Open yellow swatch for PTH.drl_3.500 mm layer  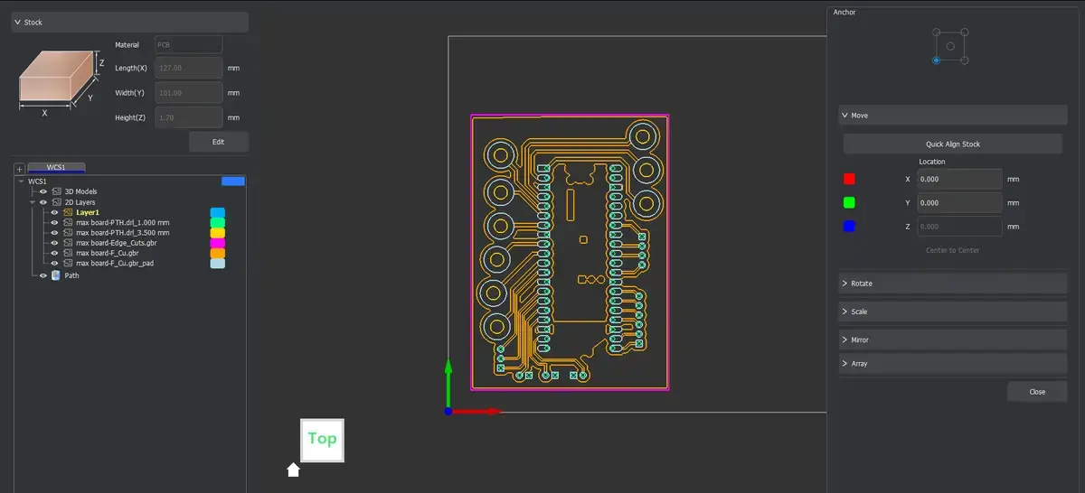pyautogui.click(x=218, y=233)
